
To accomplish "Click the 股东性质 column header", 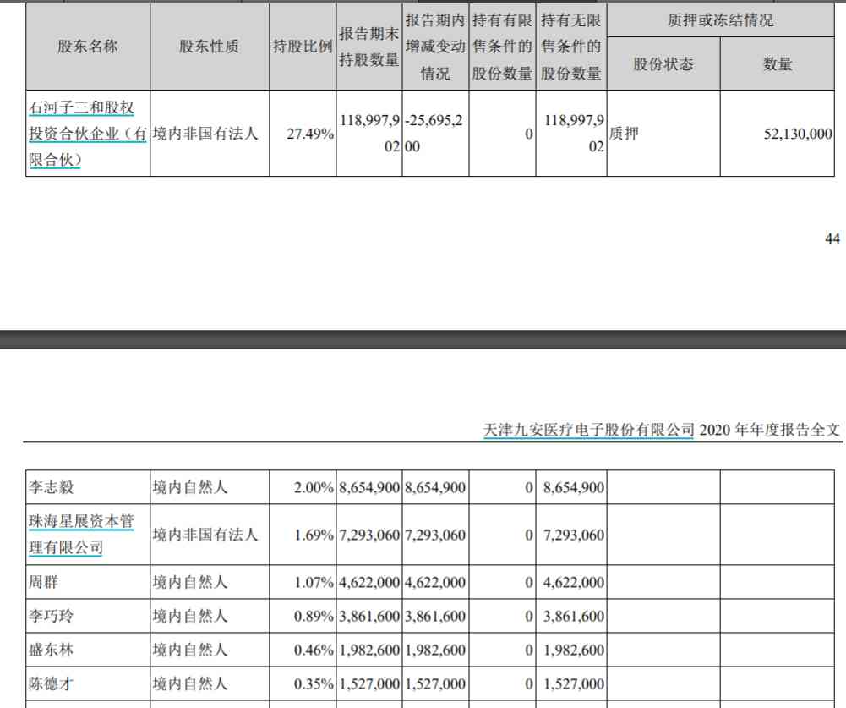I will click(209, 47).
